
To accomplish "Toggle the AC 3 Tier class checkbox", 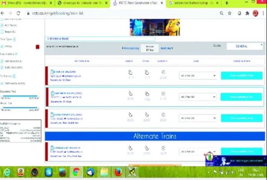I will pos(2,25).
